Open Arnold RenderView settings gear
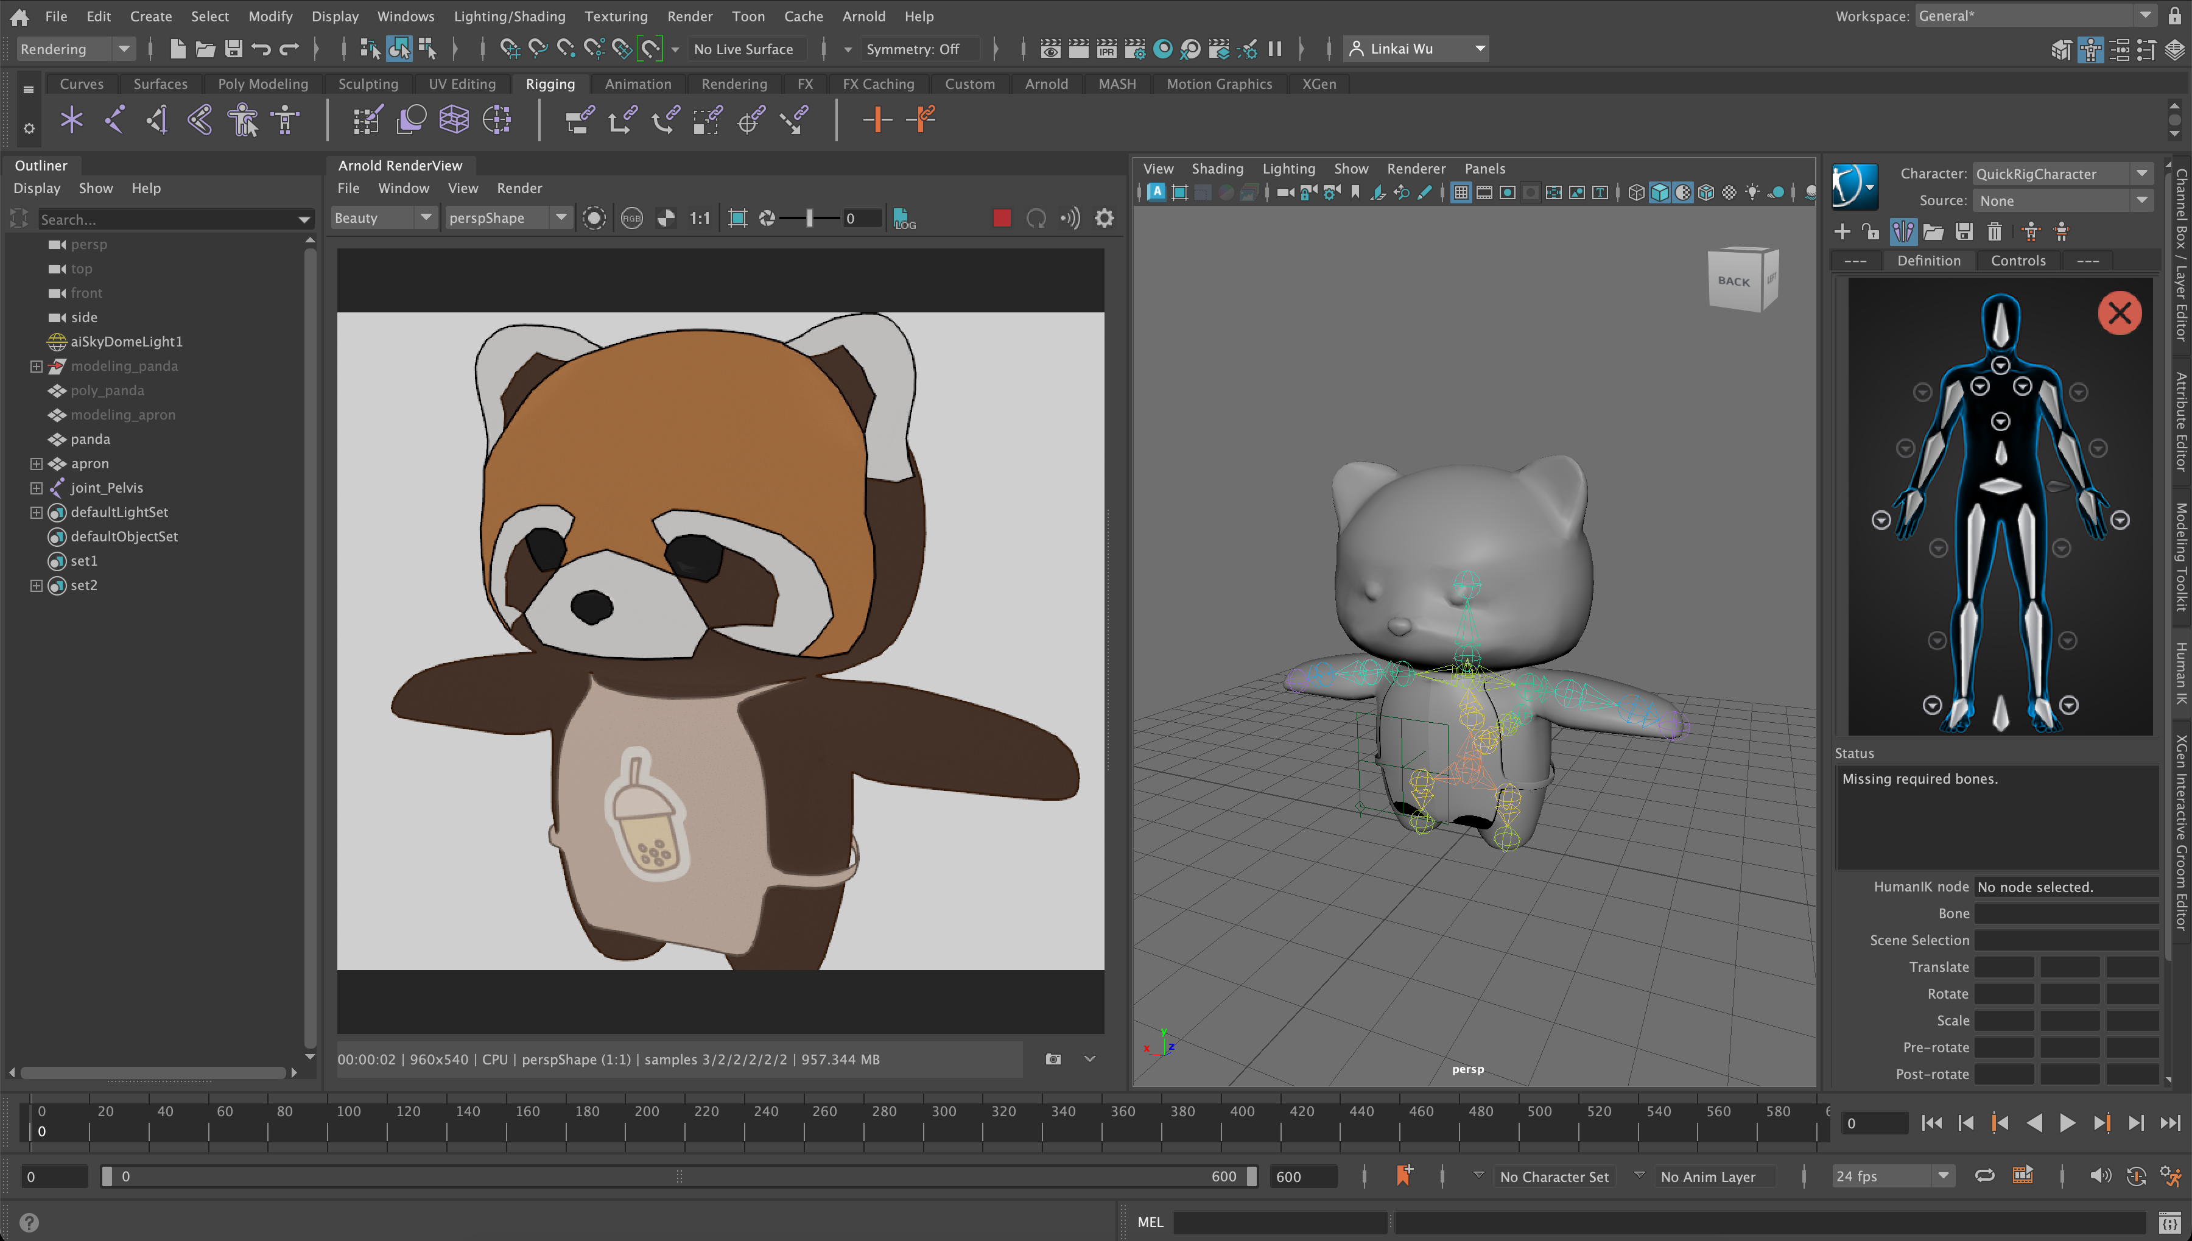This screenshot has height=1241, width=2192. click(x=1104, y=218)
